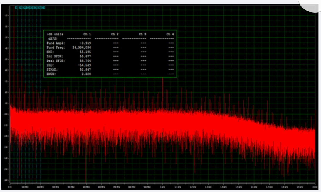Screen dimensions: 321x192
Task: Click the Ch 1 fundamental frequency value 24,994,036
Action: pyautogui.click(x=82, y=47)
